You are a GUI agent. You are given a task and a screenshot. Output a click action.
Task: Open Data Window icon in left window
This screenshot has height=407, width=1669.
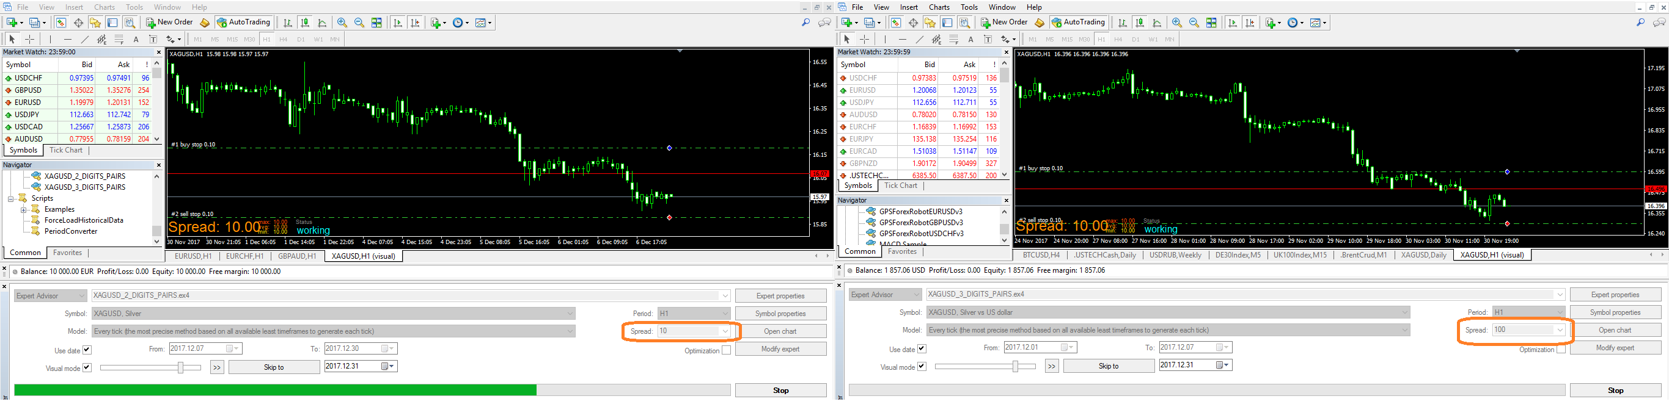[78, 23]
